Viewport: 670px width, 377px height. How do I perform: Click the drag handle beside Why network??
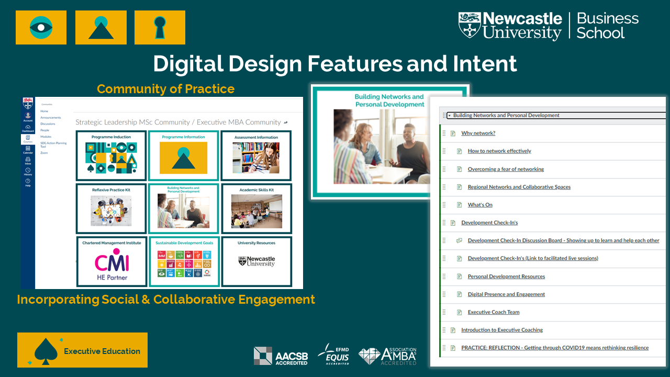coord(444,134)
